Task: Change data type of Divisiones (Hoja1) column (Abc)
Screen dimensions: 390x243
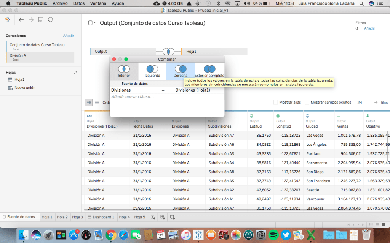Action: [89, 116]
